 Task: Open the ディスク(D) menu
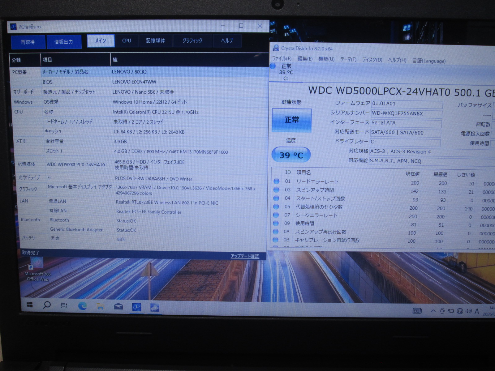click(372, 60)
